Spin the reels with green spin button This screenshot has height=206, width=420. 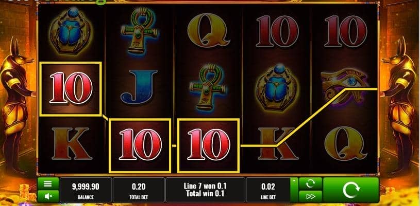[x=351, y=190]
